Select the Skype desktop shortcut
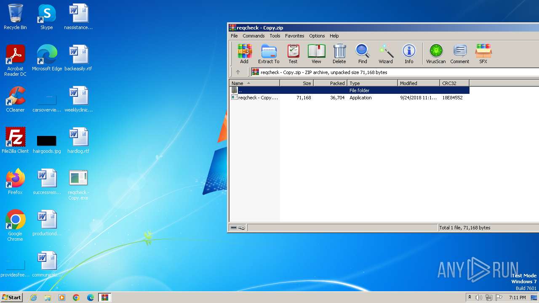The height and width of the screenshot is (303, 539). (x=47, y=17)
